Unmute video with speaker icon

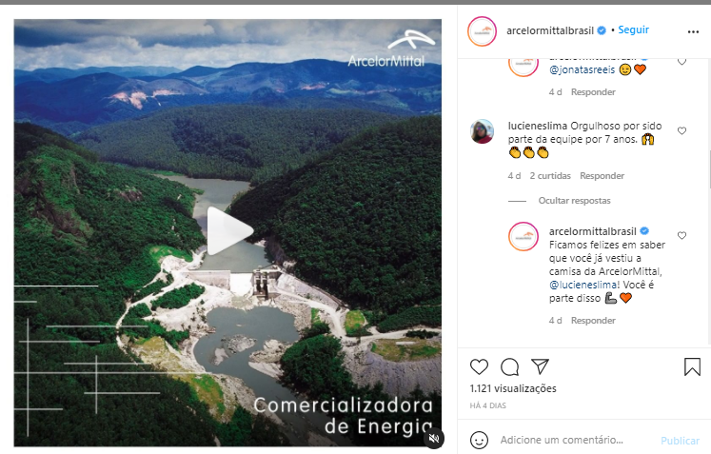(x=434, y=438)
